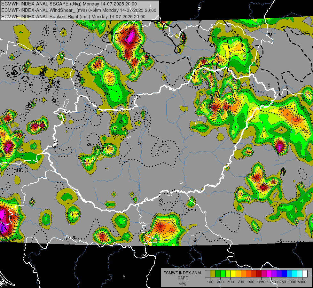
Task: Click the J/kg unit label in legend
Action: point(183,283)
